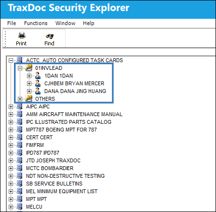Click the ACTC document category icon
The width and height of the screenshot is (216, 212).
(19, 60)
